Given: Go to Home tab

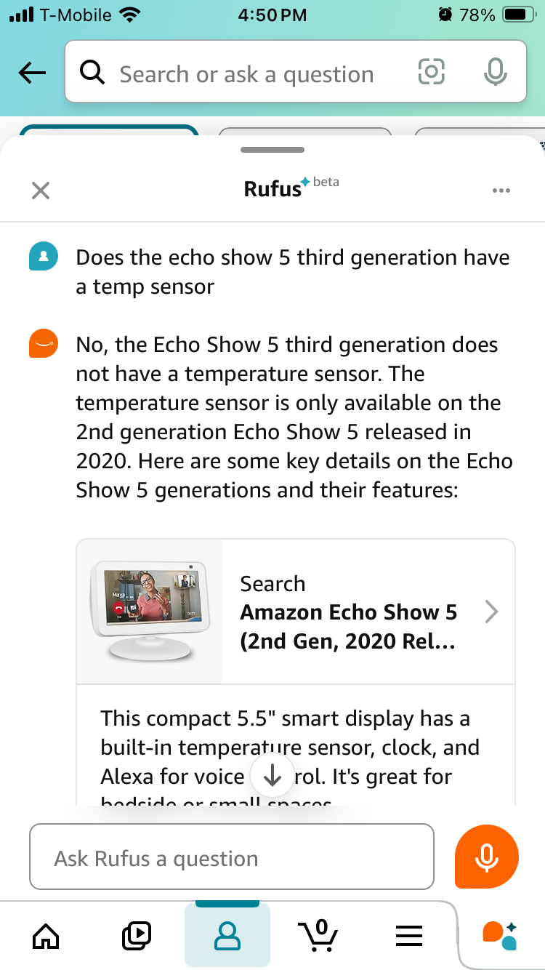Looking at the screenshot, I should coord(46,934).
